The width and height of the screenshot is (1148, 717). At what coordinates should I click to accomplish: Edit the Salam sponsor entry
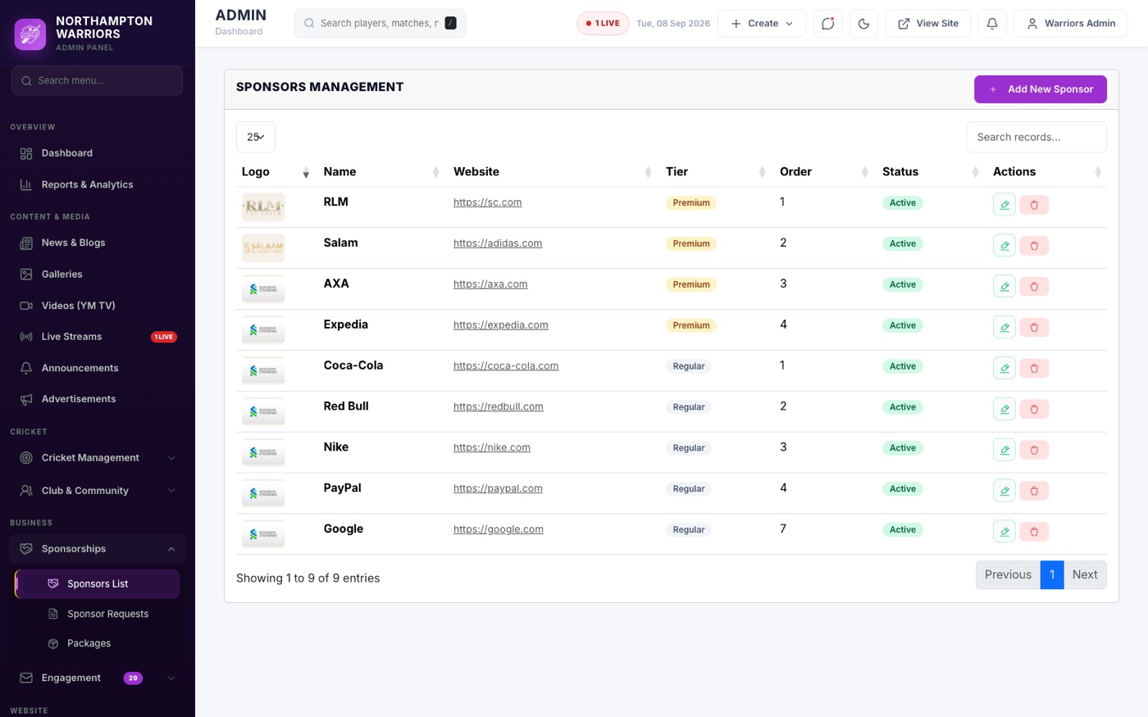click(1004, 245)
